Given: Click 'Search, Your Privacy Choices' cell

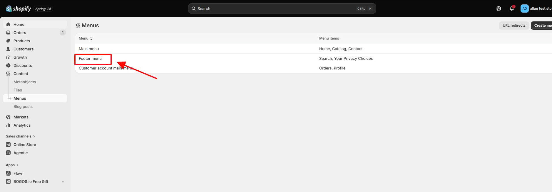Looking at the screenshot, I should coord(346,58).
